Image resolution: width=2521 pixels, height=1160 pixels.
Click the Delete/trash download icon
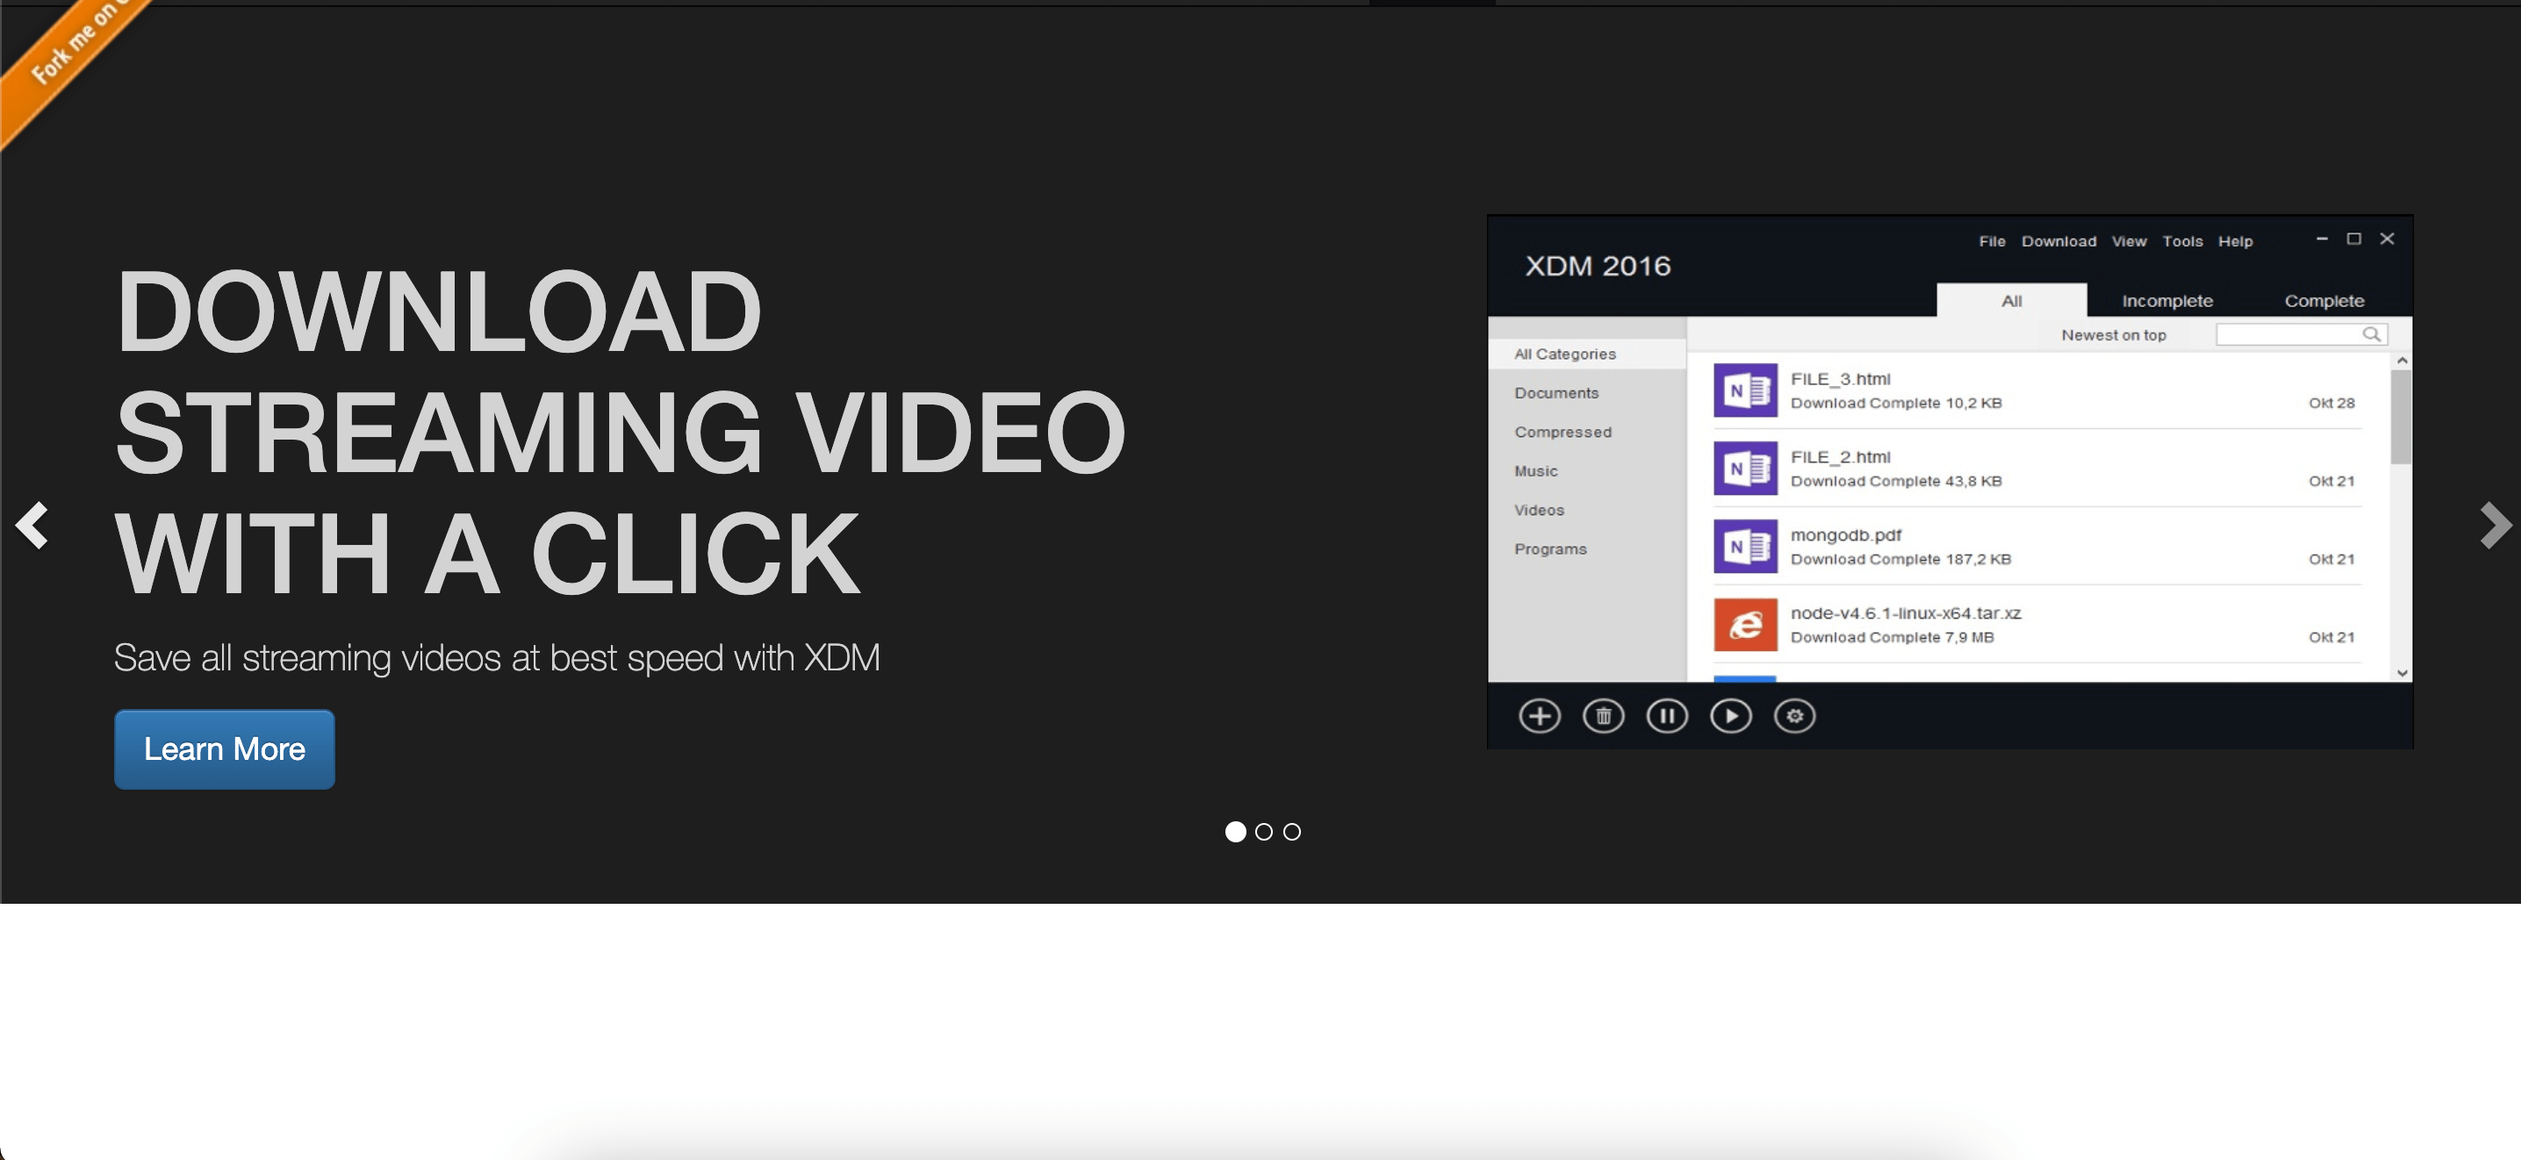[x=1605, y=717]
